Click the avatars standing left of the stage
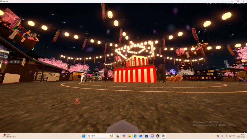 click(x=84, y=77)
